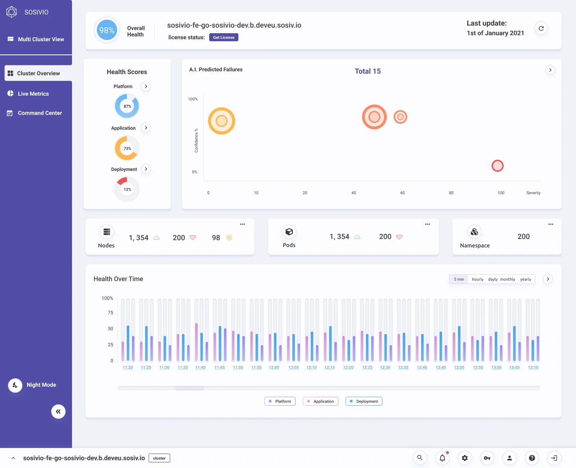Click the Pods cube icon

point(289,232)
